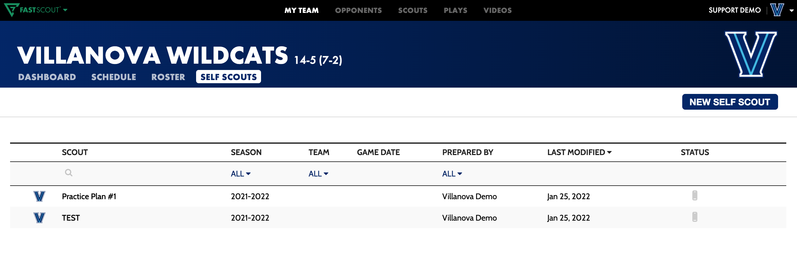Click SUPPORT DEMO at top right
This screenshot has width=797, height=266.
tap(735, 10)
